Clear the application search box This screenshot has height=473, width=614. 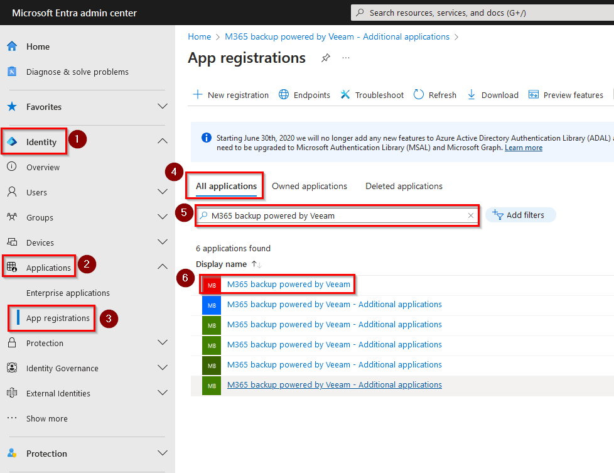point(471,215)
